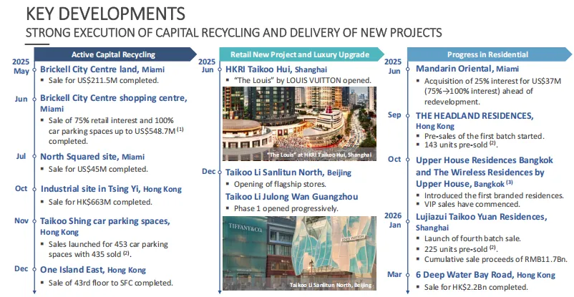Click the '225 units pre-sold' bullet
574x297 pixels.
pos(460,249)
